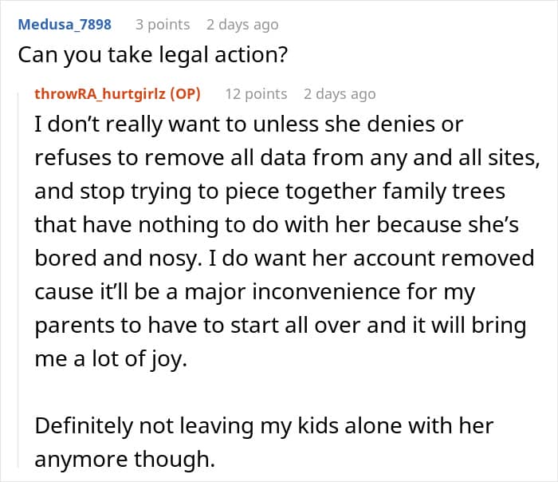
Task: Click the phrase "start all over" in the reply
Action: pyautogui.click(x=263, y=326)
